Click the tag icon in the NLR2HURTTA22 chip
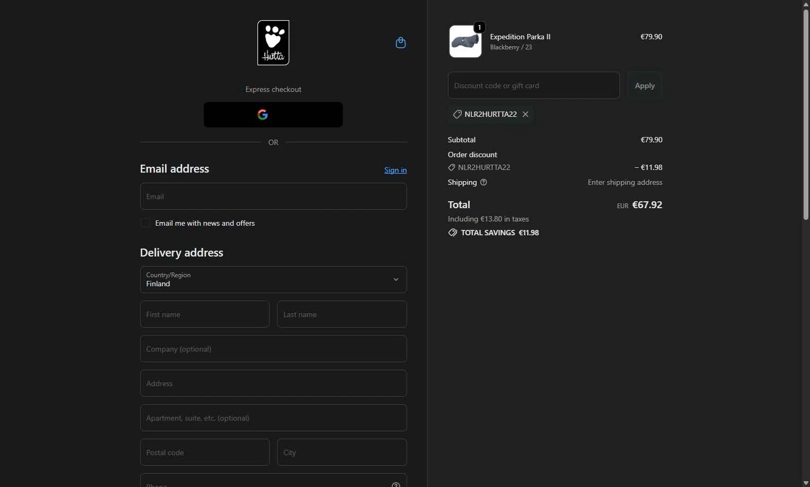Screen dimensions: 810x487 click(x=457, y=114)
